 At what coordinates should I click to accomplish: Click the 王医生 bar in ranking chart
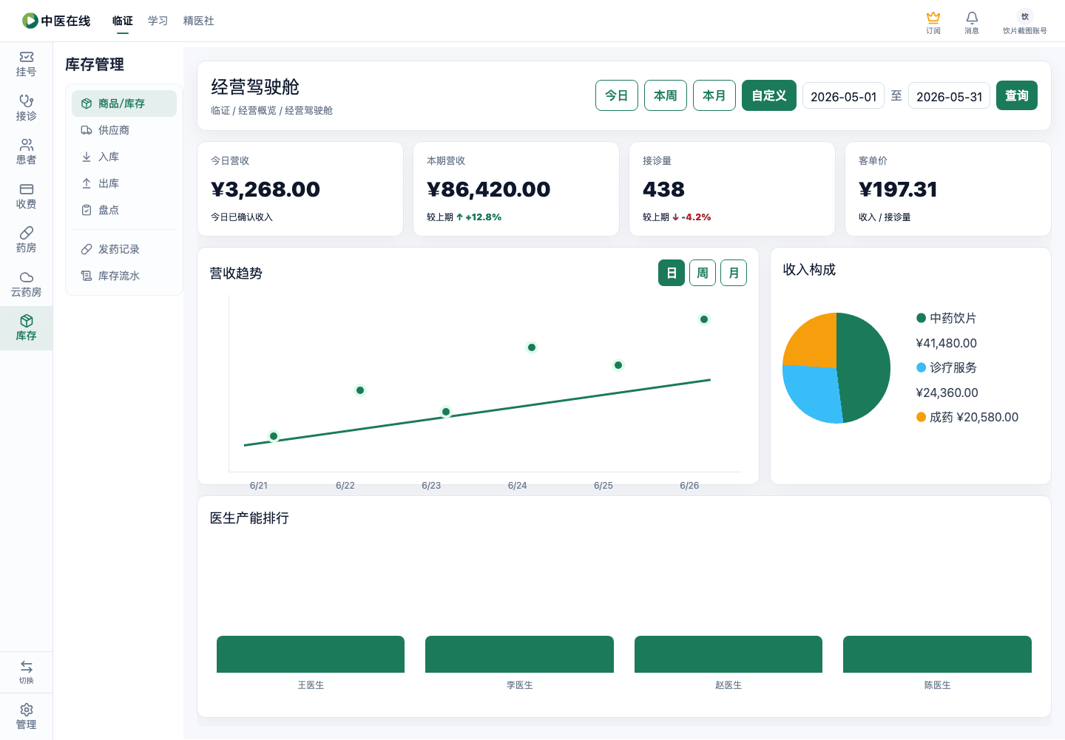tap(311, 654)
